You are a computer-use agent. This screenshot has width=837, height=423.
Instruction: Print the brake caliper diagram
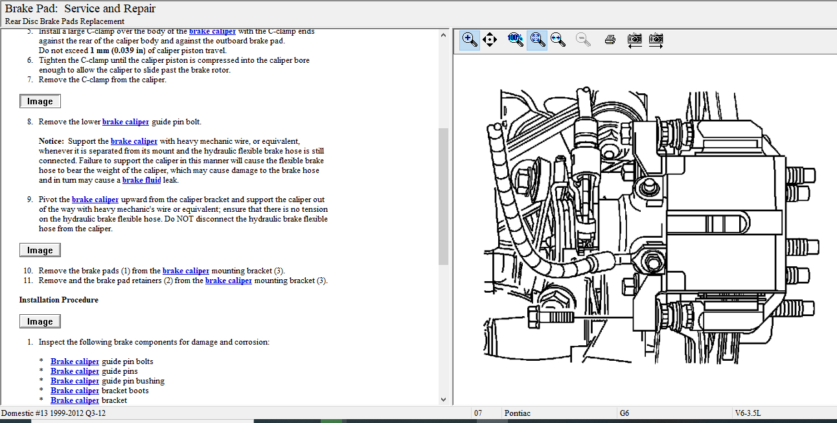click(x=610, y=40)
